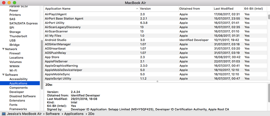
Task: Collapse the Network section triangle
Action: pyautogui.click(x=3, y=49)
